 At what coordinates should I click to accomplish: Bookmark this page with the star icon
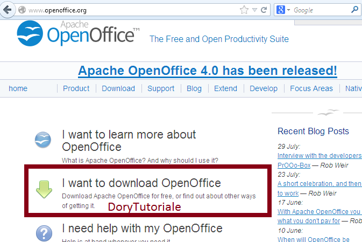point(244,10)
